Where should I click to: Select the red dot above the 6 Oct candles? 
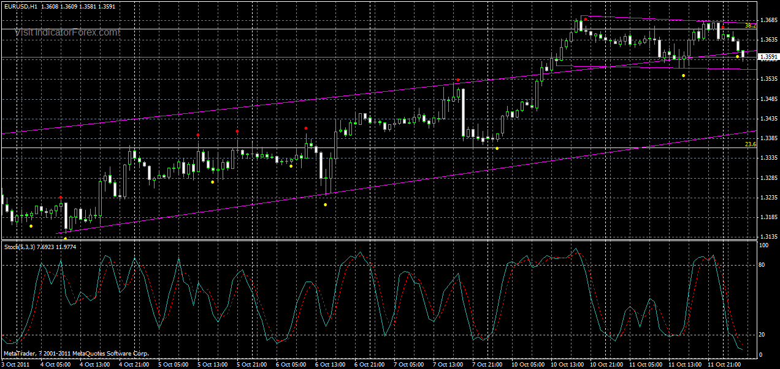tap(305, 128)
